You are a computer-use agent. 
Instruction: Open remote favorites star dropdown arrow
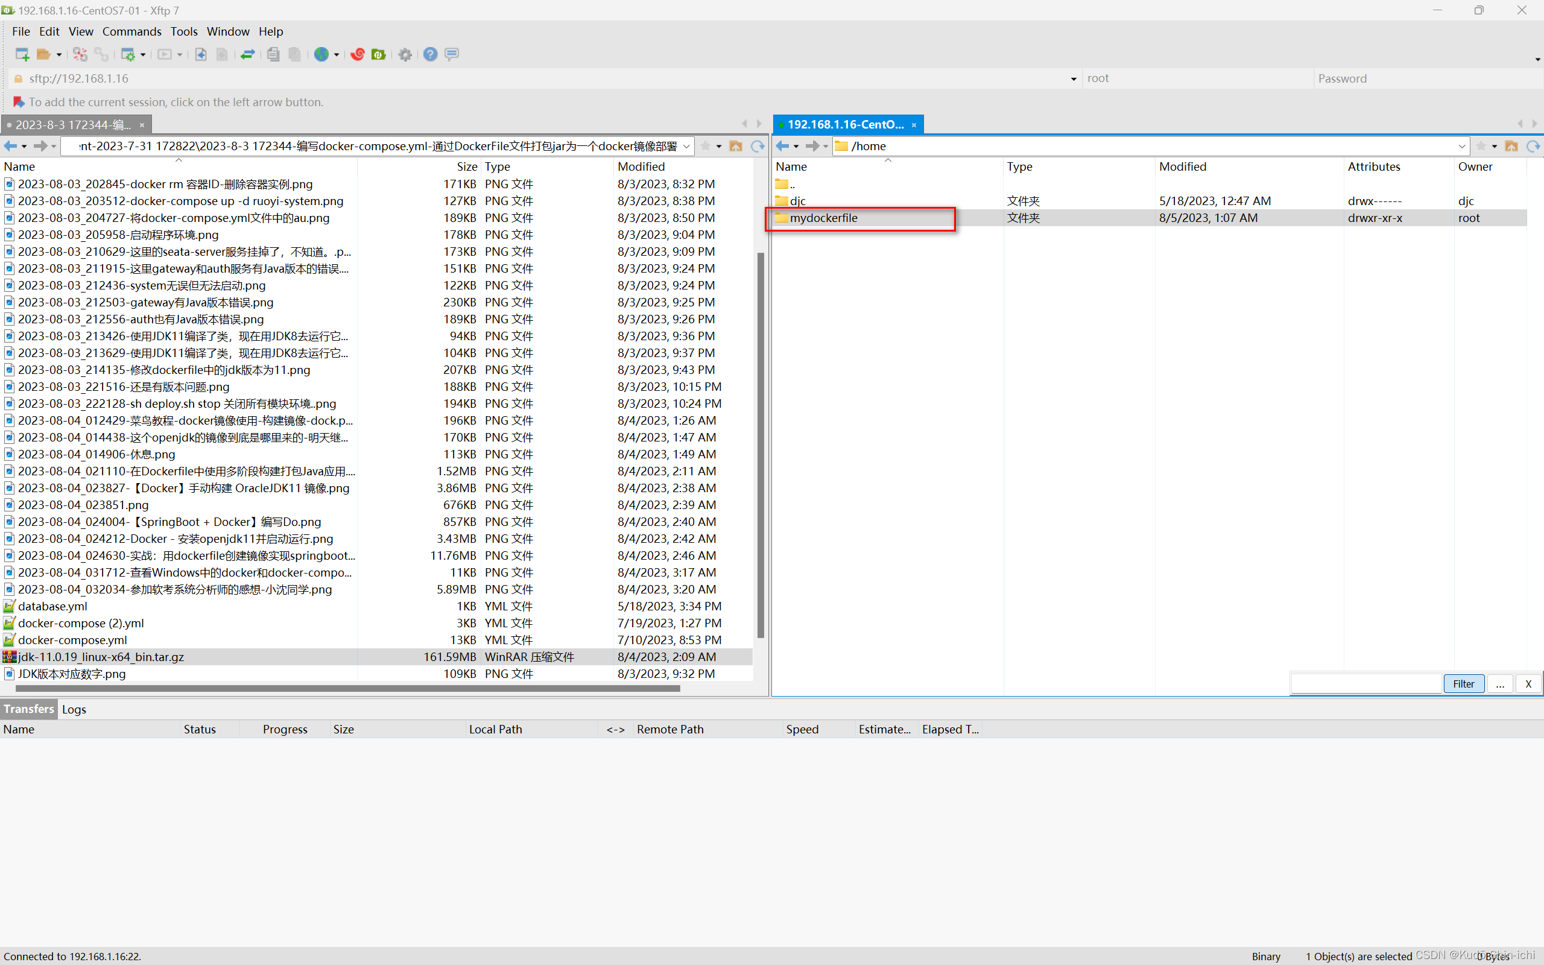pyautogui.click(x=1494, y=147)
